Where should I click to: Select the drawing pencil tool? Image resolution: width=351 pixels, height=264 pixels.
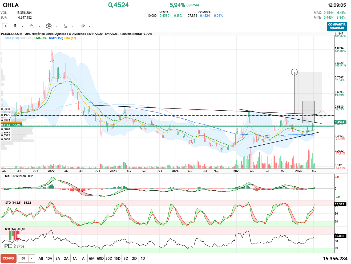click(83, 26)
